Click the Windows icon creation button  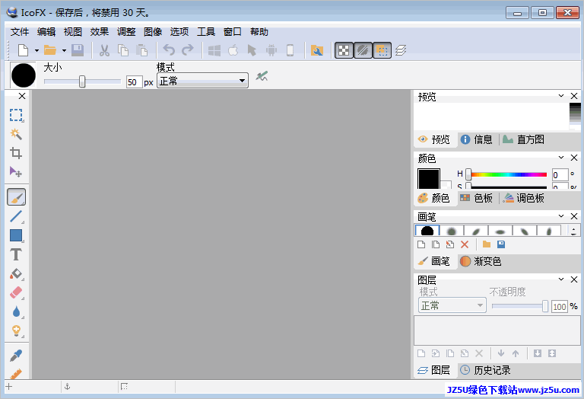(x=214, y=50)
